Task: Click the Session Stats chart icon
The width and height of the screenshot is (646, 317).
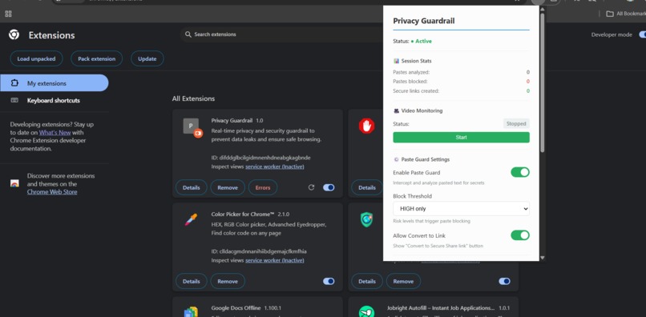Action: pos(396,61)
